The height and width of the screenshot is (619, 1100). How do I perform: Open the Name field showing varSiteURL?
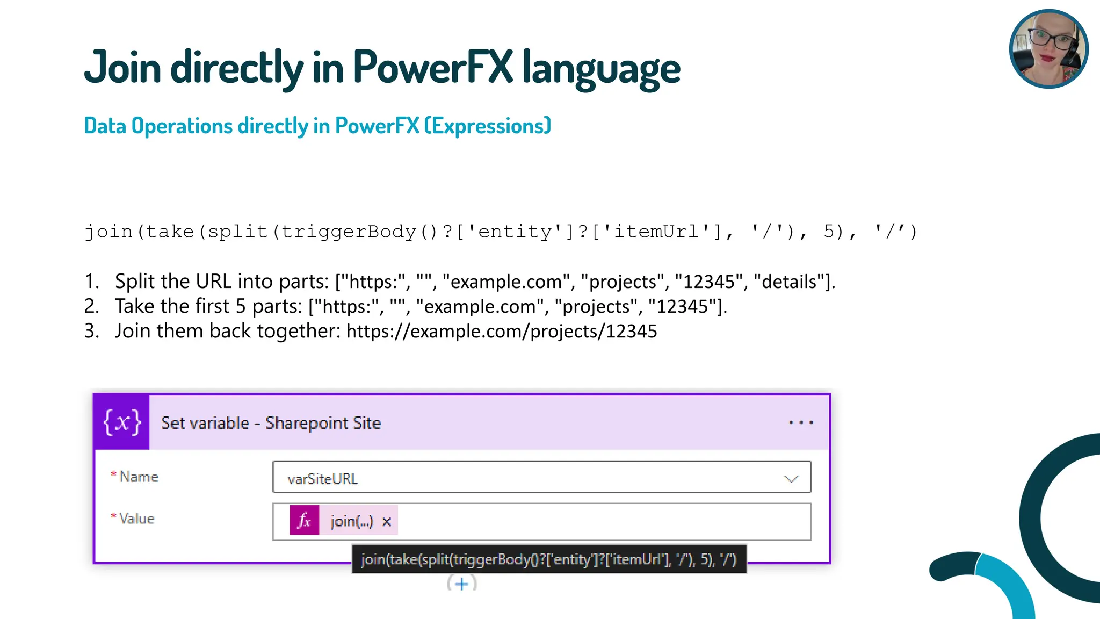pos(541,477)
